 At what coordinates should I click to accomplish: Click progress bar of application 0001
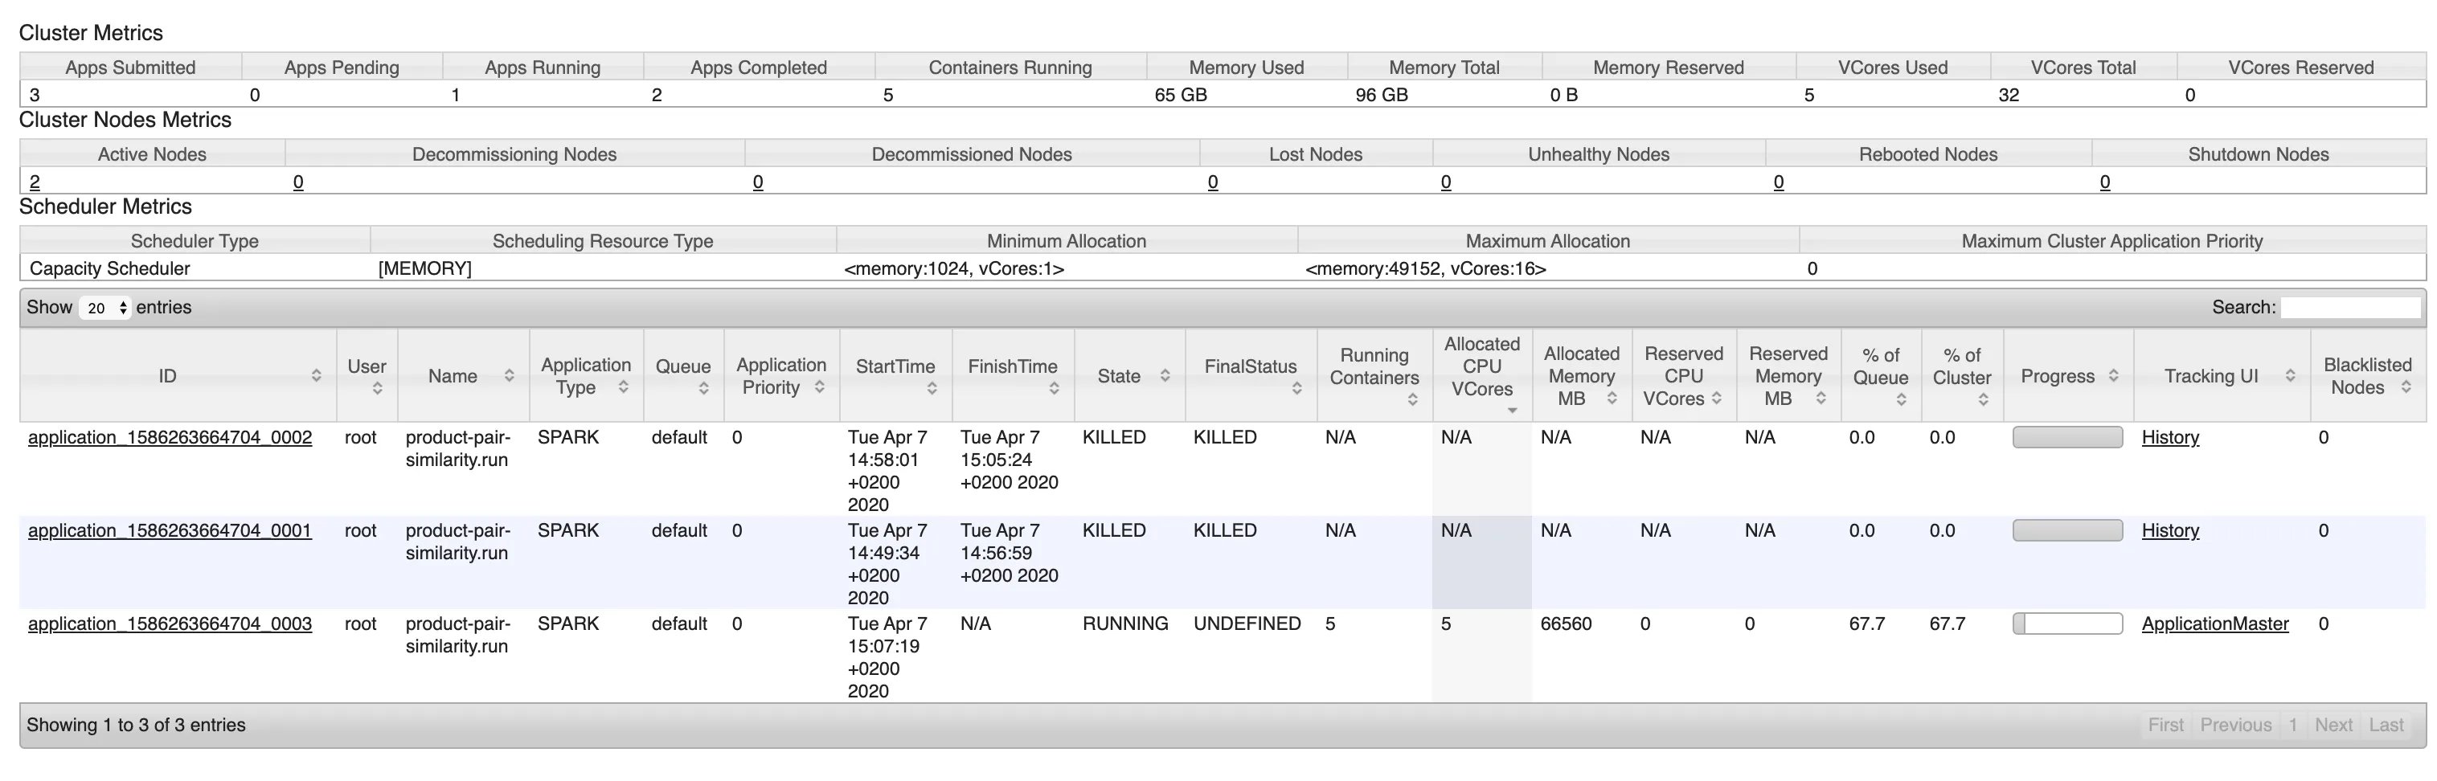click(2068, 530)
